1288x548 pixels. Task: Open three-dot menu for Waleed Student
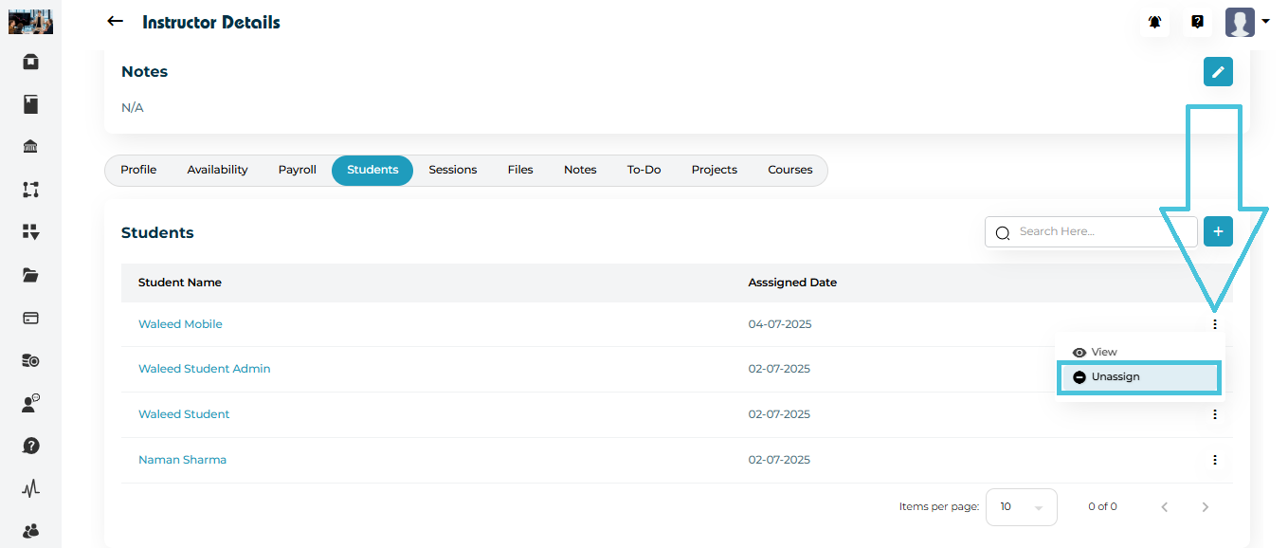(x=1214, y=414)
